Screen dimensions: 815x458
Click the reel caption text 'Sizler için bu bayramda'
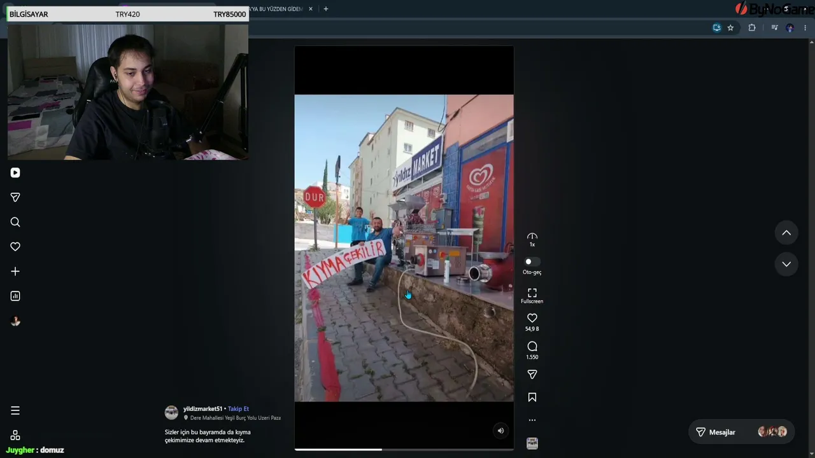[x=208, y=436]
